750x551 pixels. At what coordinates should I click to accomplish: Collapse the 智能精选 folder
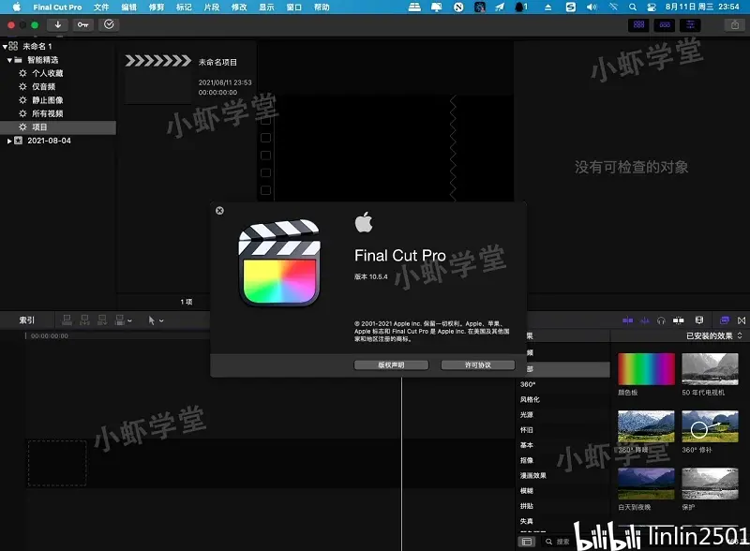9,60
